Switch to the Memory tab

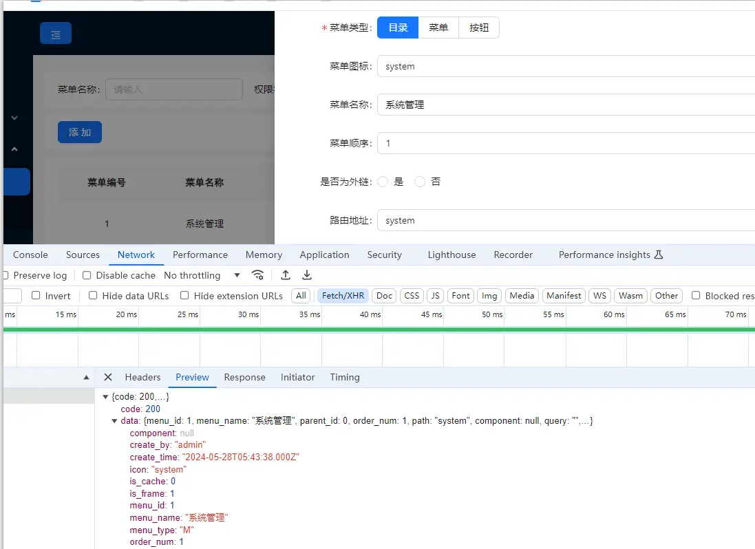click(x=264, y=255)
